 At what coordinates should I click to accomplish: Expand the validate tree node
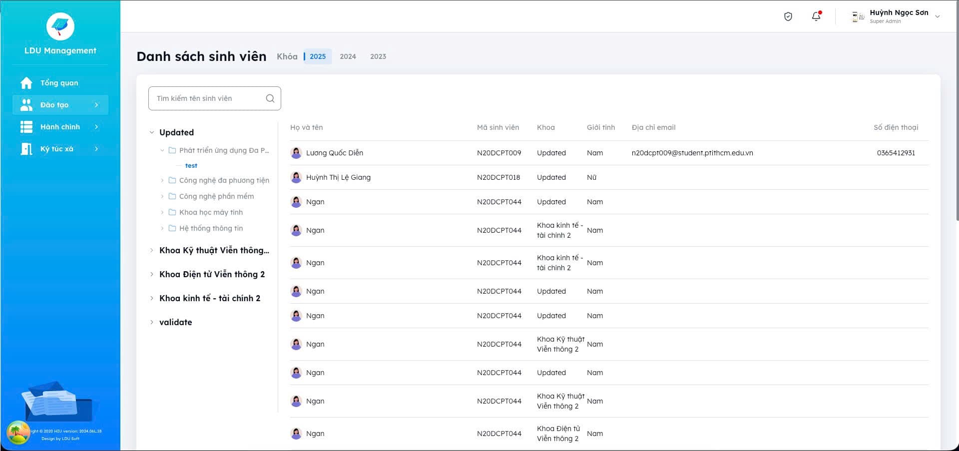point(152,322)
